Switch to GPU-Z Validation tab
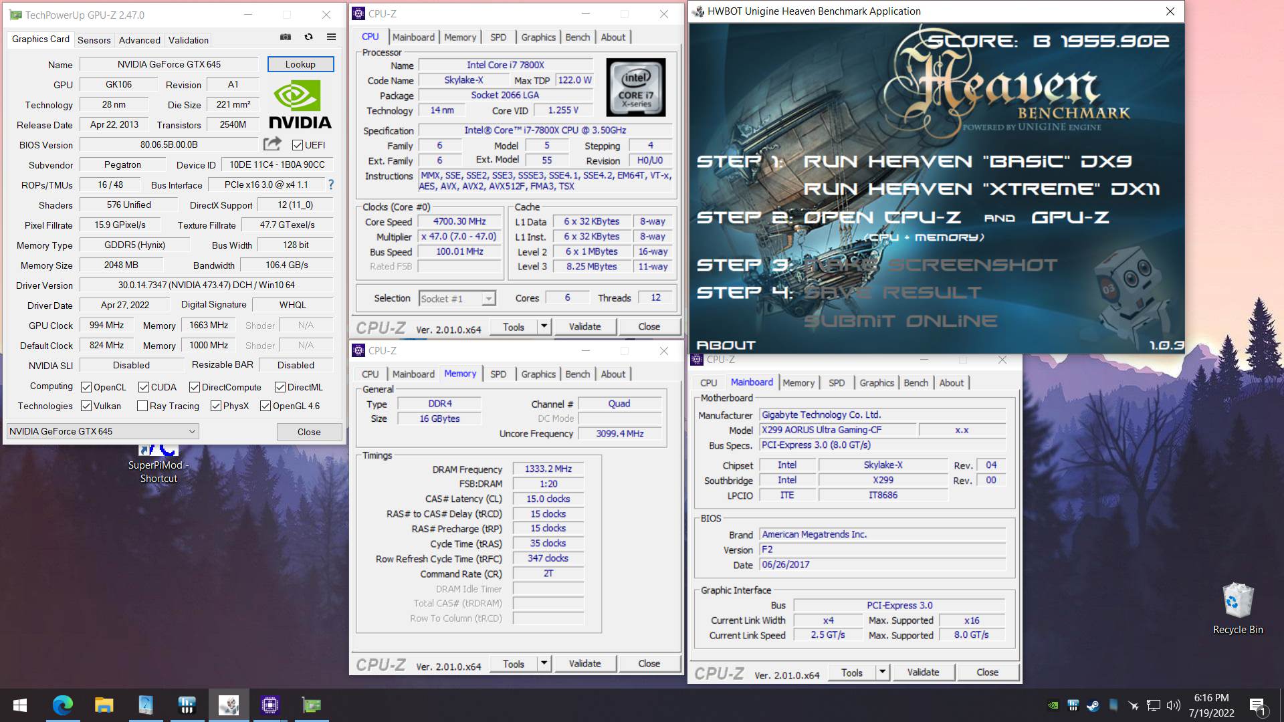The width and height of the screenshot is (1284, 722). click(x=188, y=40)
